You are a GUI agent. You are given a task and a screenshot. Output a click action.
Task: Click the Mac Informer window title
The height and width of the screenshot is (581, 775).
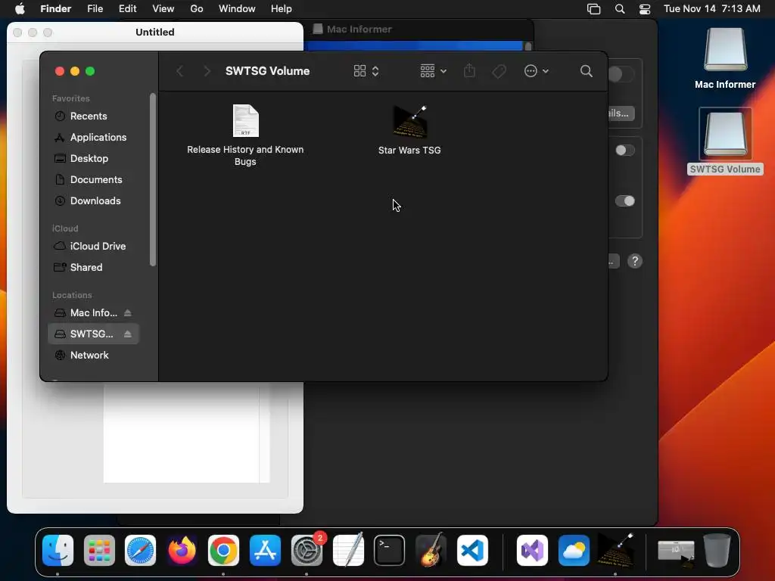coord(359,30)
